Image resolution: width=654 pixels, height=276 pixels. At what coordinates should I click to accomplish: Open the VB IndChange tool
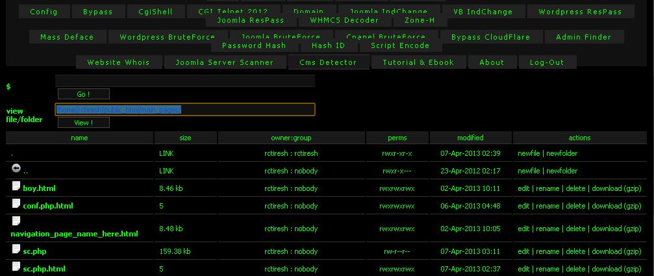[483, 12]
